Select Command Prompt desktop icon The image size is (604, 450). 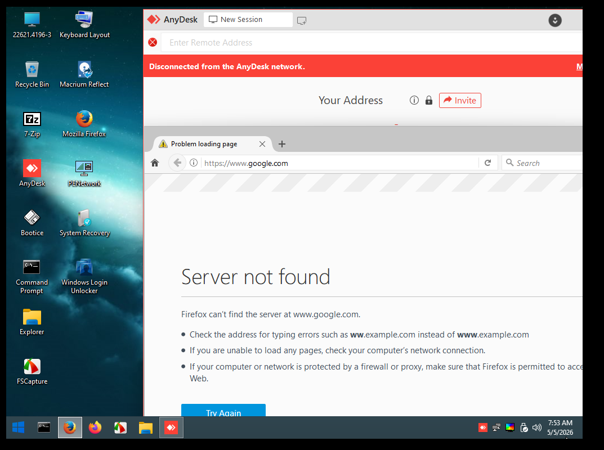[x=32, y=276]
